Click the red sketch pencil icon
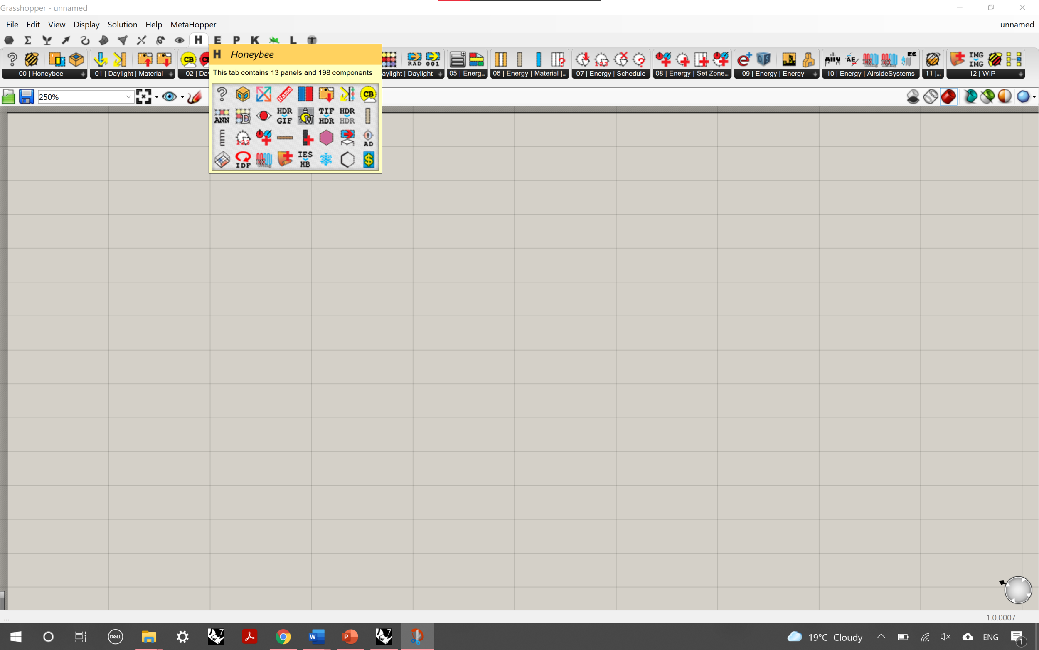The height and width of the screenshot is (650, 1039). [x=194, y=97]
